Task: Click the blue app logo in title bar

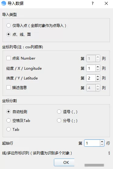Action: (4, 3)
